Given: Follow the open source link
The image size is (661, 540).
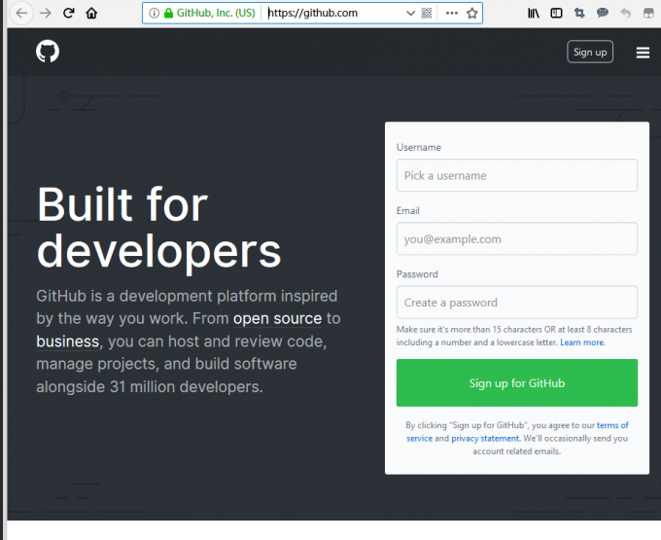Looking at the screenshot, I should pyautogui.click(x=277, y=318).
